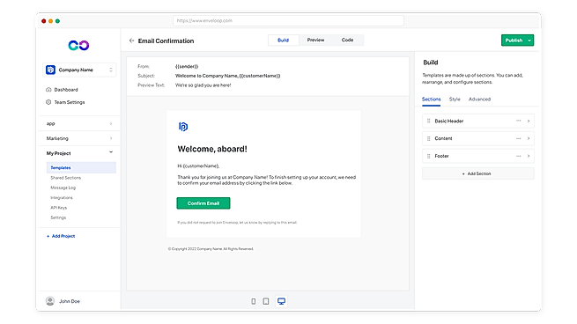Select the tablet preview icon
The image size is (577, 324).
[266, 301]
